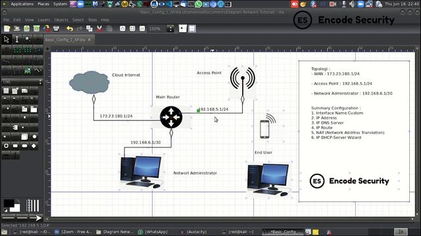Click the Cut scissors icon
Viewport: 421px width, 236px height.
coord(99,29)
